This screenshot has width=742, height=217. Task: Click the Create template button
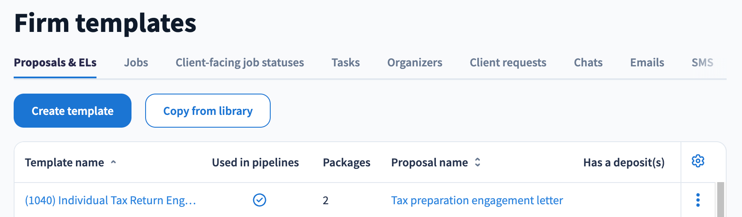[73, 111]
